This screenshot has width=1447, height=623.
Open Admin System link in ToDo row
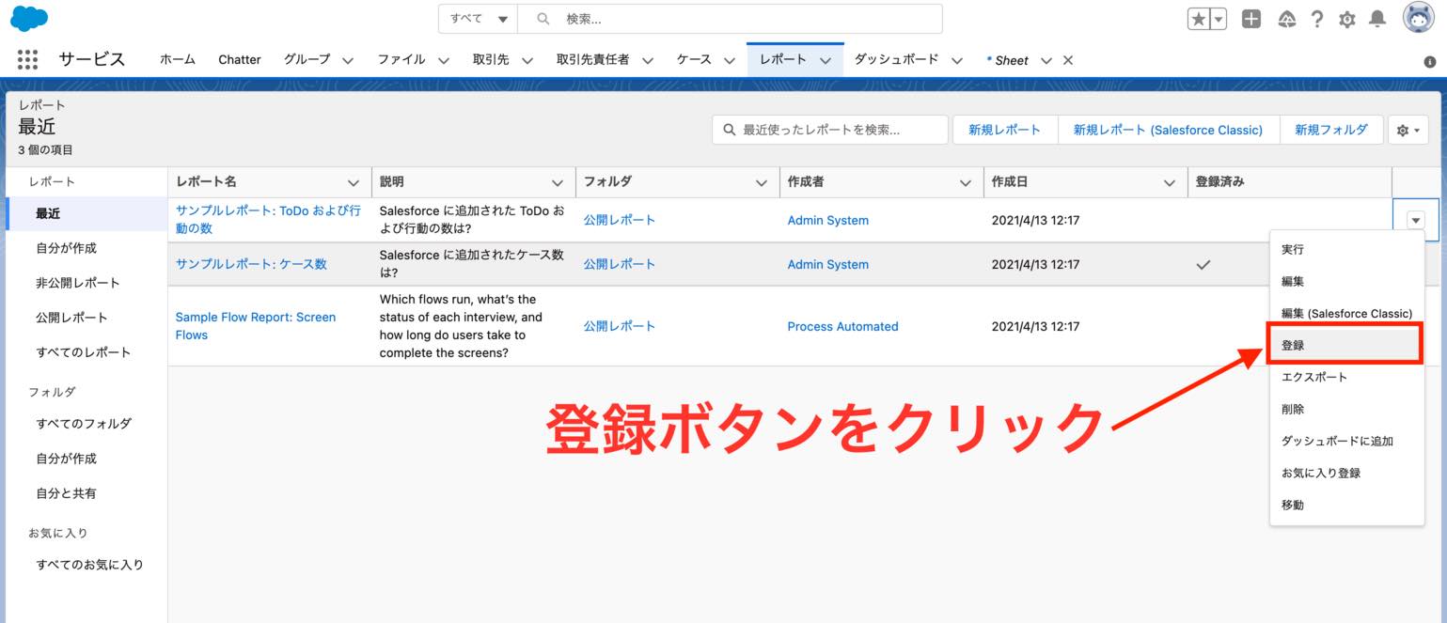point(828,220)
